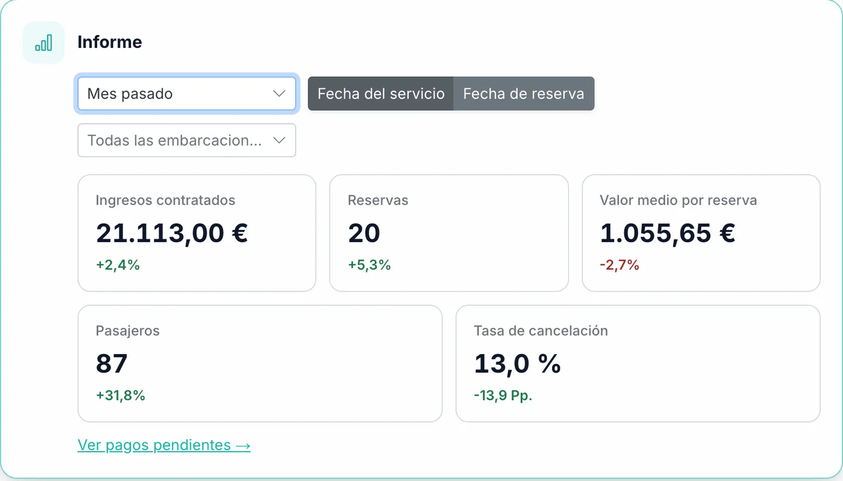Image resolution: width=843 pixels, height=481 pixels.
Task: Switch to Fecha de reserva
Action: 524,94
